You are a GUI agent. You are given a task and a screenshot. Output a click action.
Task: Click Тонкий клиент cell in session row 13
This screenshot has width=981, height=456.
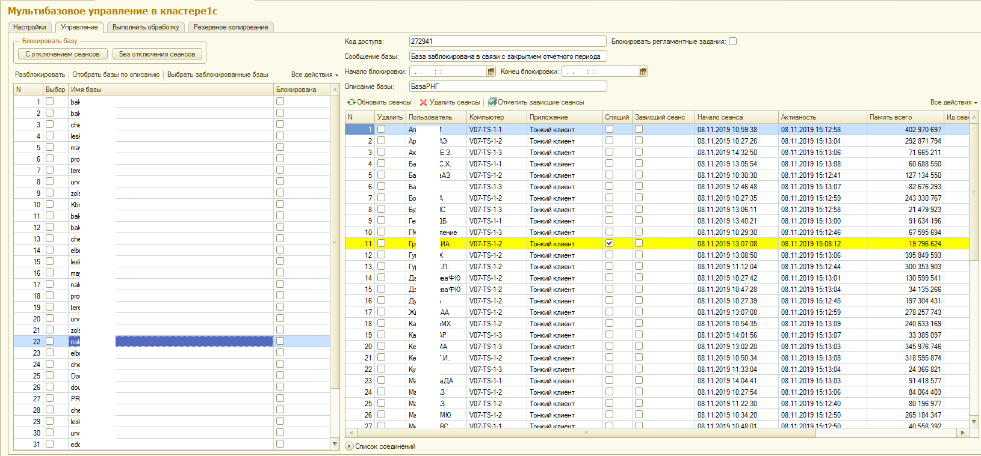pyautogui.click(x=565, y=266)
